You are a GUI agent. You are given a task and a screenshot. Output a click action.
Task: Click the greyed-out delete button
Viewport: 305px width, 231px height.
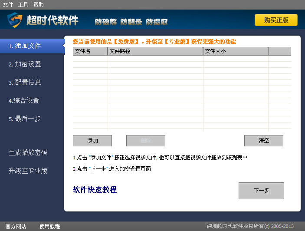(146, 141)
